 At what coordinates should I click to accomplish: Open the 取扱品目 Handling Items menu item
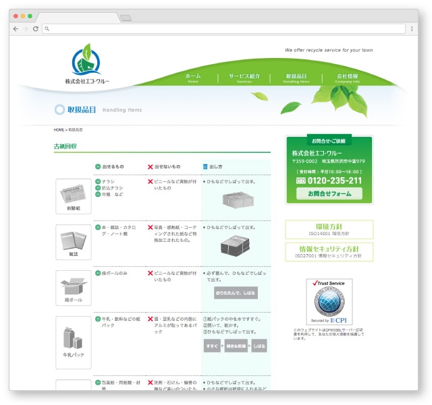pos(296,78)
